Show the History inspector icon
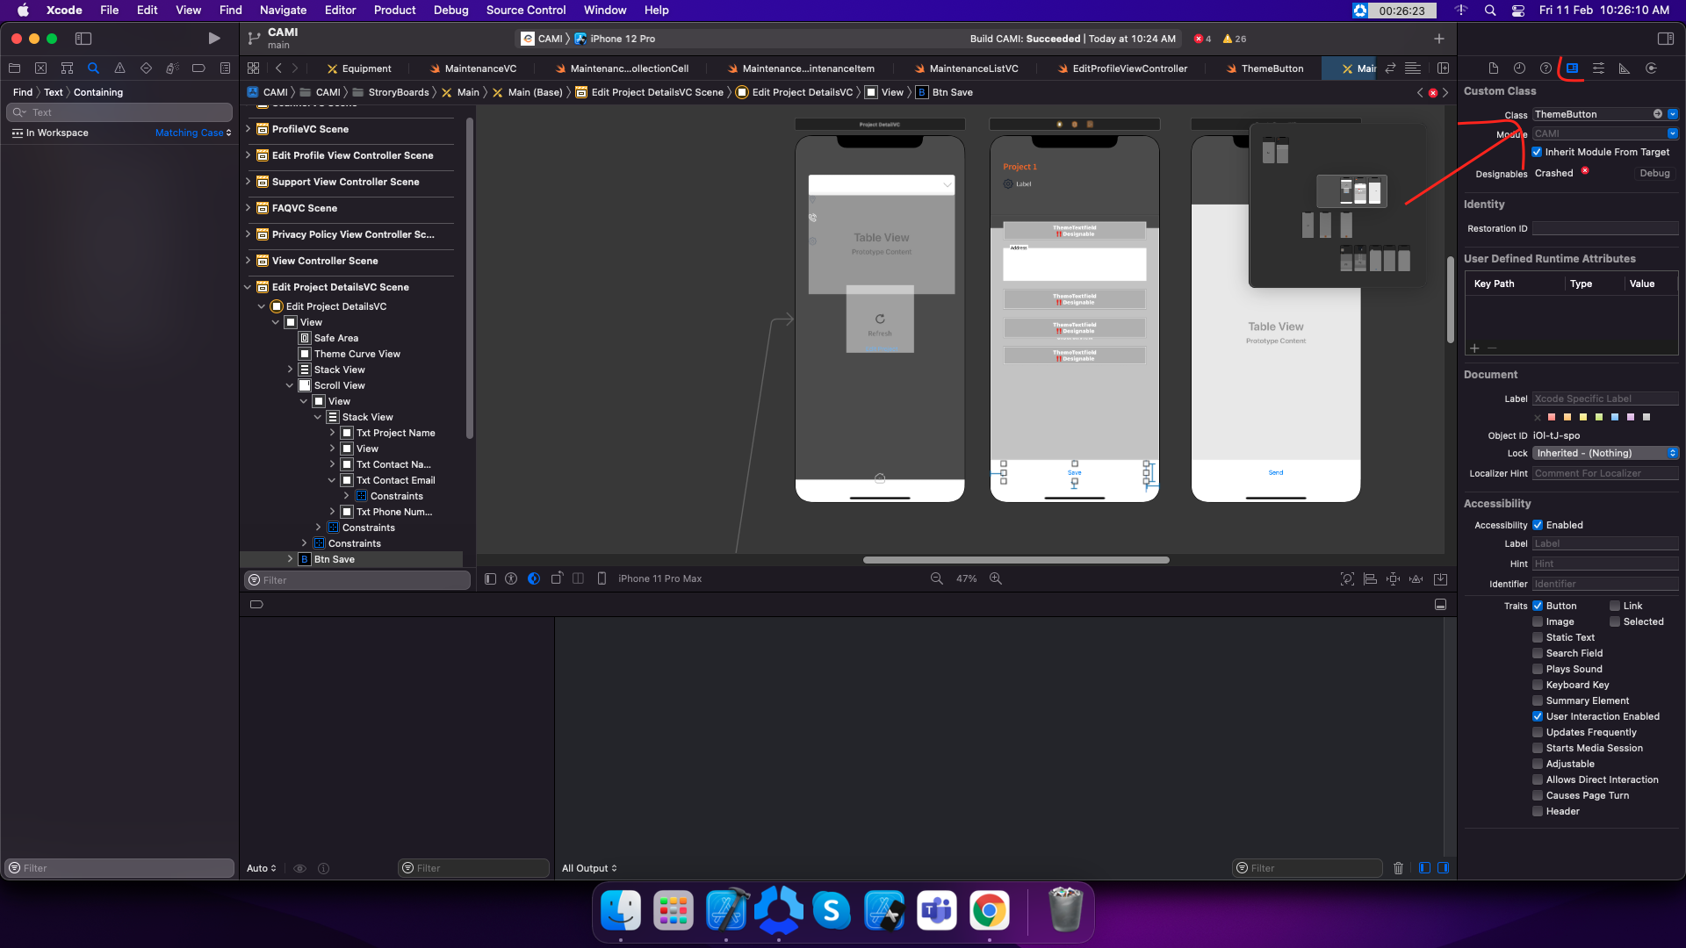This screenshot has width=1686, height=948. [x=1519, y=68]
